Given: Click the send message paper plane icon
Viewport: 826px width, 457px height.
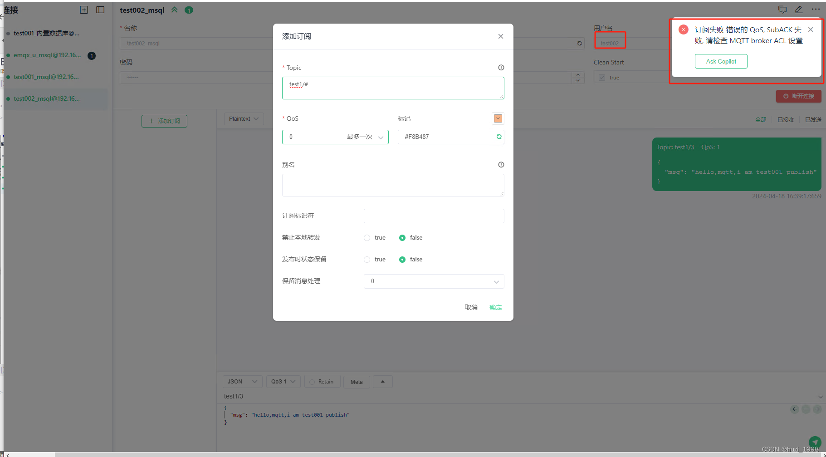Looking at the screenshot, I should (x=815, y=442).
